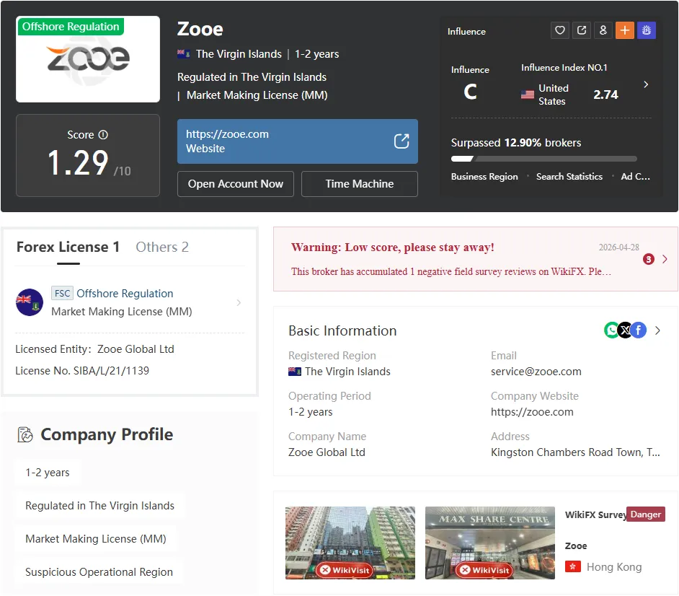This screenshot has height=596, width=679.
Task: Click the Facebook icon in Basic Information
Action: pyautogui.click(x=639, y=330)
